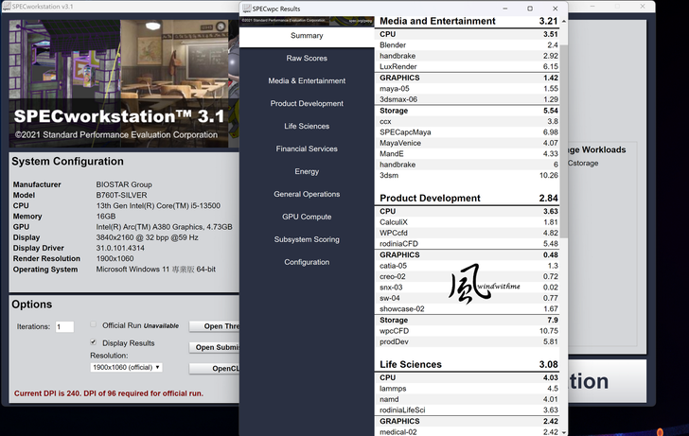
Task: Toggle the Official Run checkbox
Action: [x=93, y=324]
